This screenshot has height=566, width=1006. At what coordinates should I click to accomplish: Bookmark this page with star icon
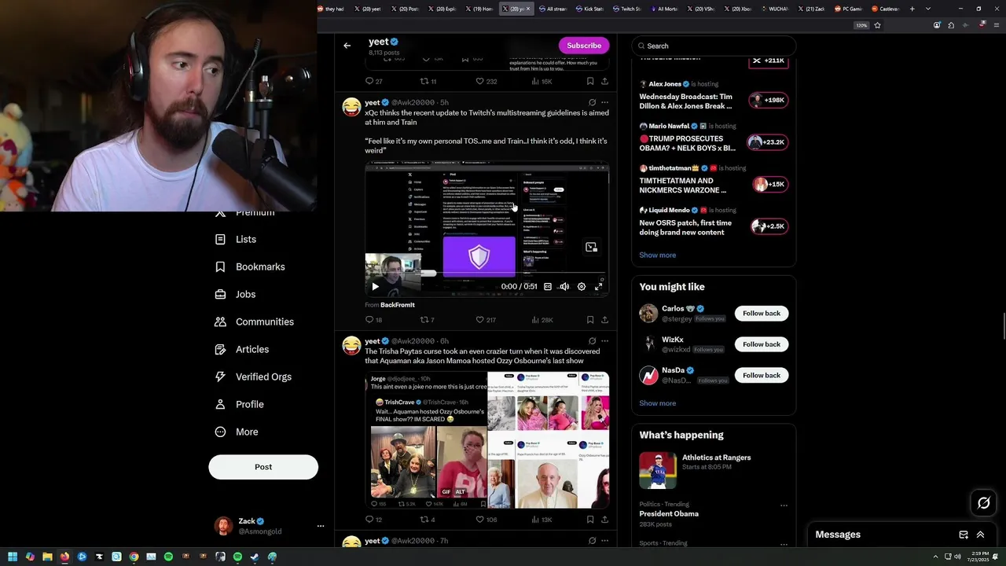click(x=877, y=25)
